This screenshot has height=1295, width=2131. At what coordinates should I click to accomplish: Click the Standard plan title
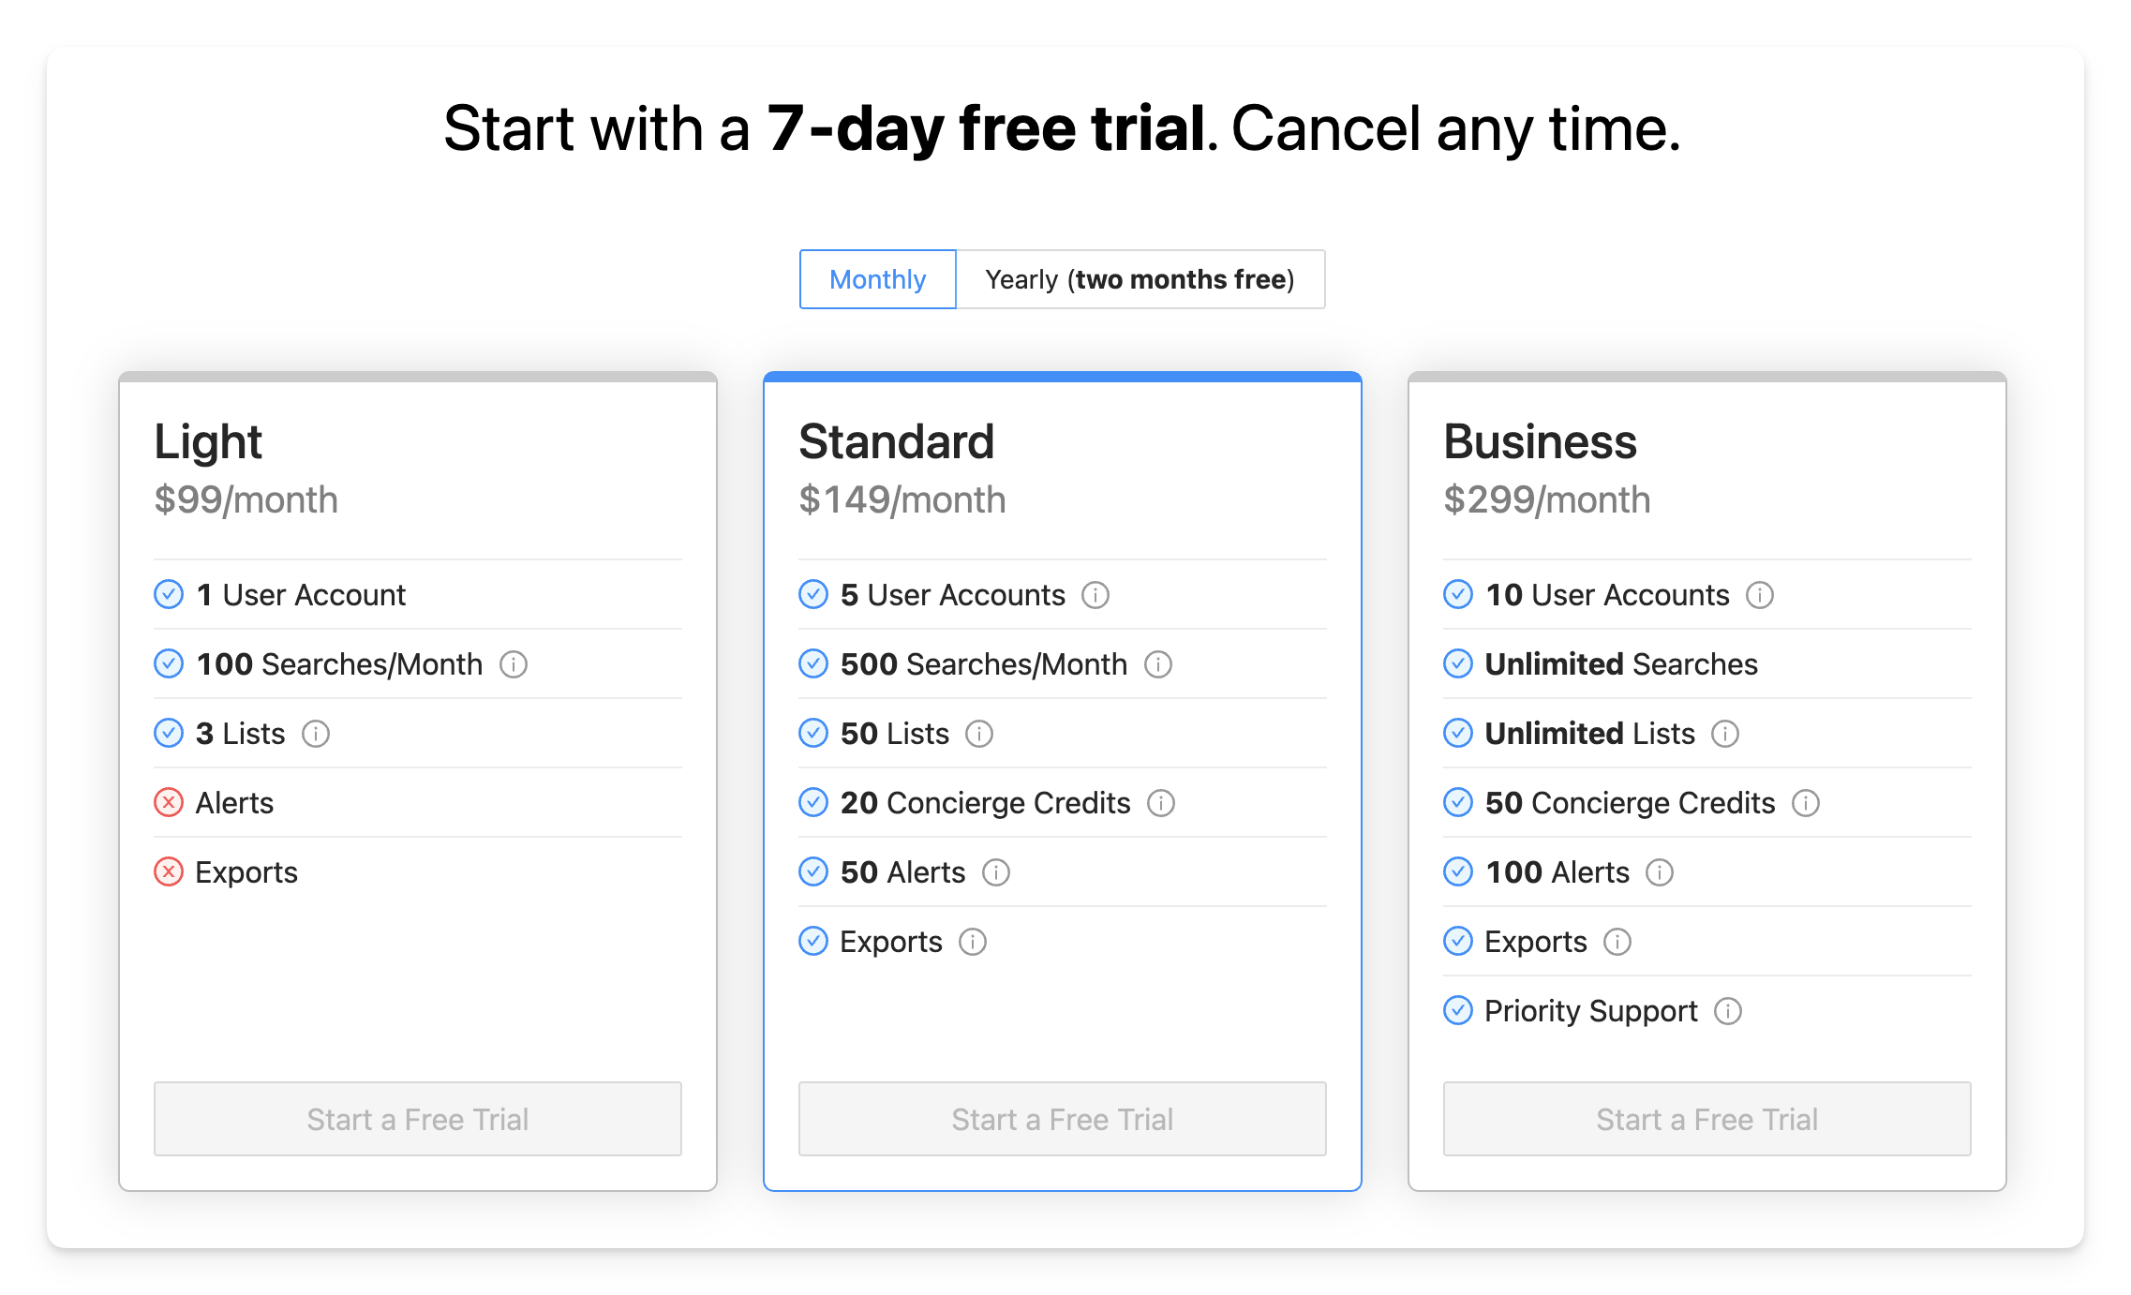896,441
